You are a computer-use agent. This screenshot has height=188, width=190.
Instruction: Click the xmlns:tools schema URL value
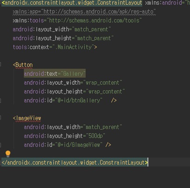pos(94,21)
